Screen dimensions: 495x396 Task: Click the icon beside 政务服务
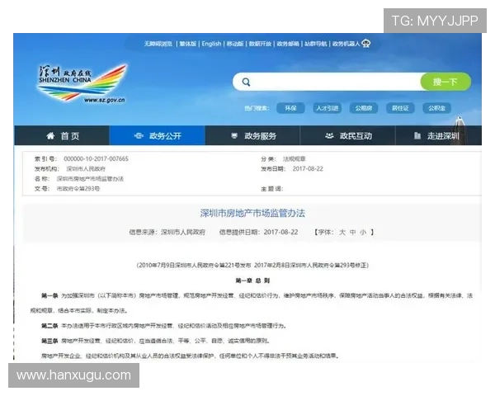[234, 136]
